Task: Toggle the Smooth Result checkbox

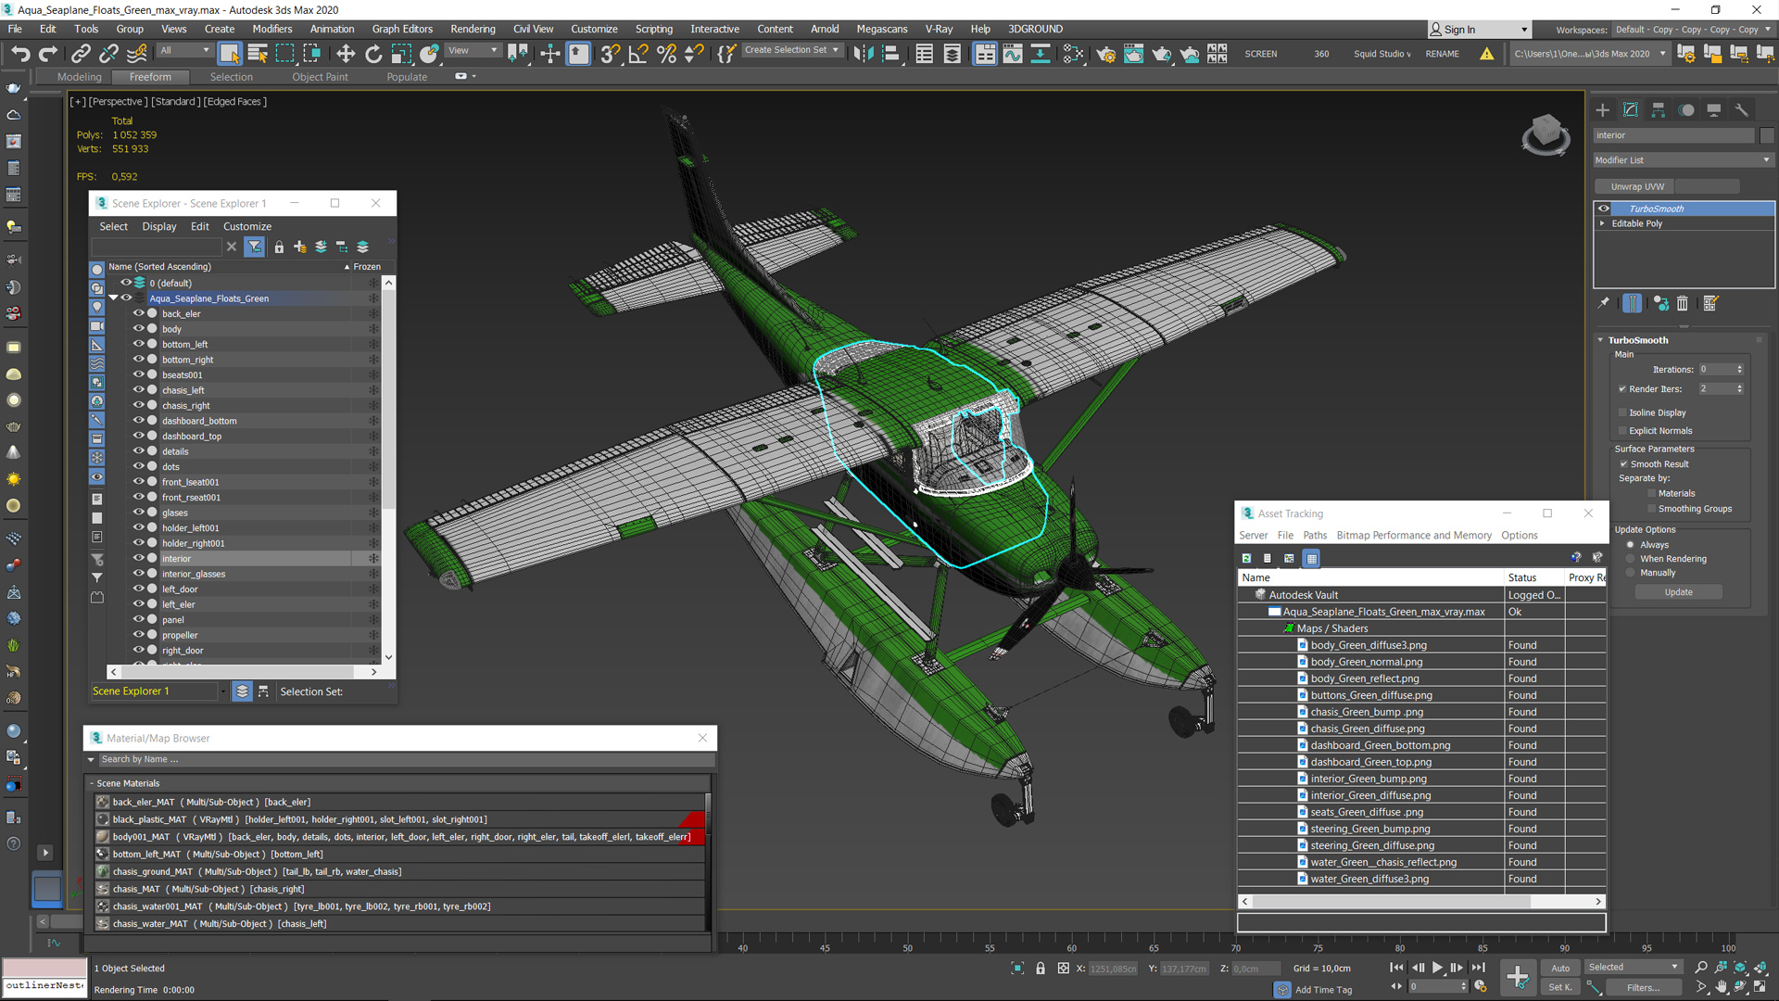Action: [x=1623, y=464]
